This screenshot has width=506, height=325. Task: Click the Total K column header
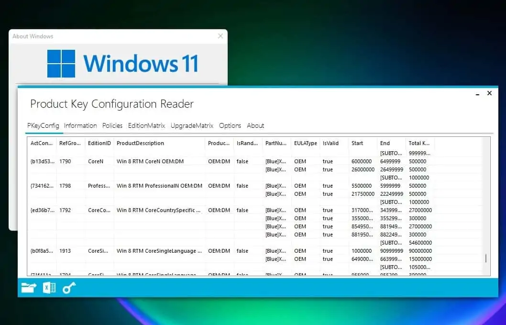[419, 143]
